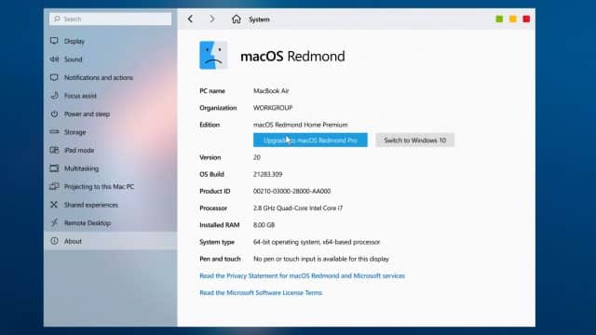Click the sad Finder face logo
This screenshot has height=335, width=596.
pyautogui.click(x=213, y=56)
